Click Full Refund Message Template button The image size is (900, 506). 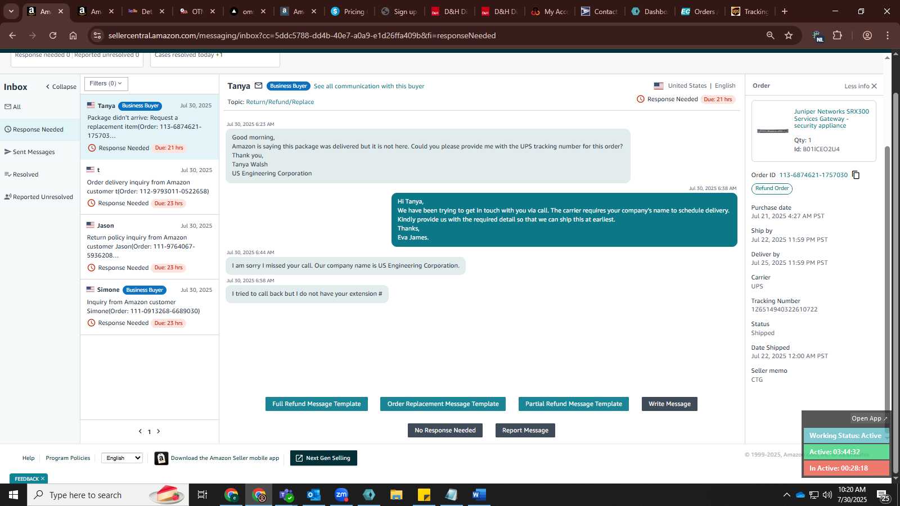click(x=317, y=404)
